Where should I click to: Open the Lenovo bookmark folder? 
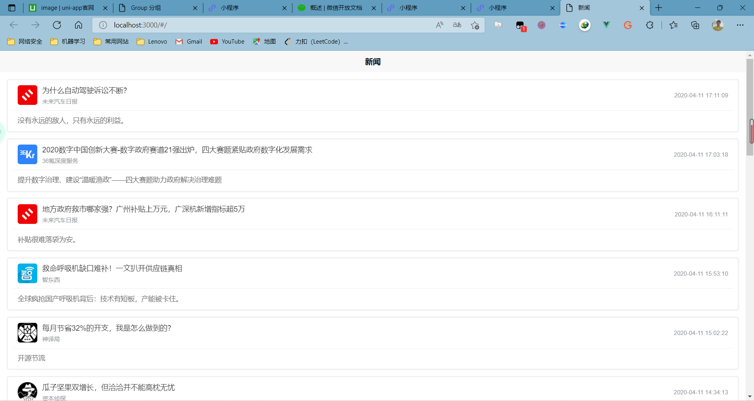152,42
